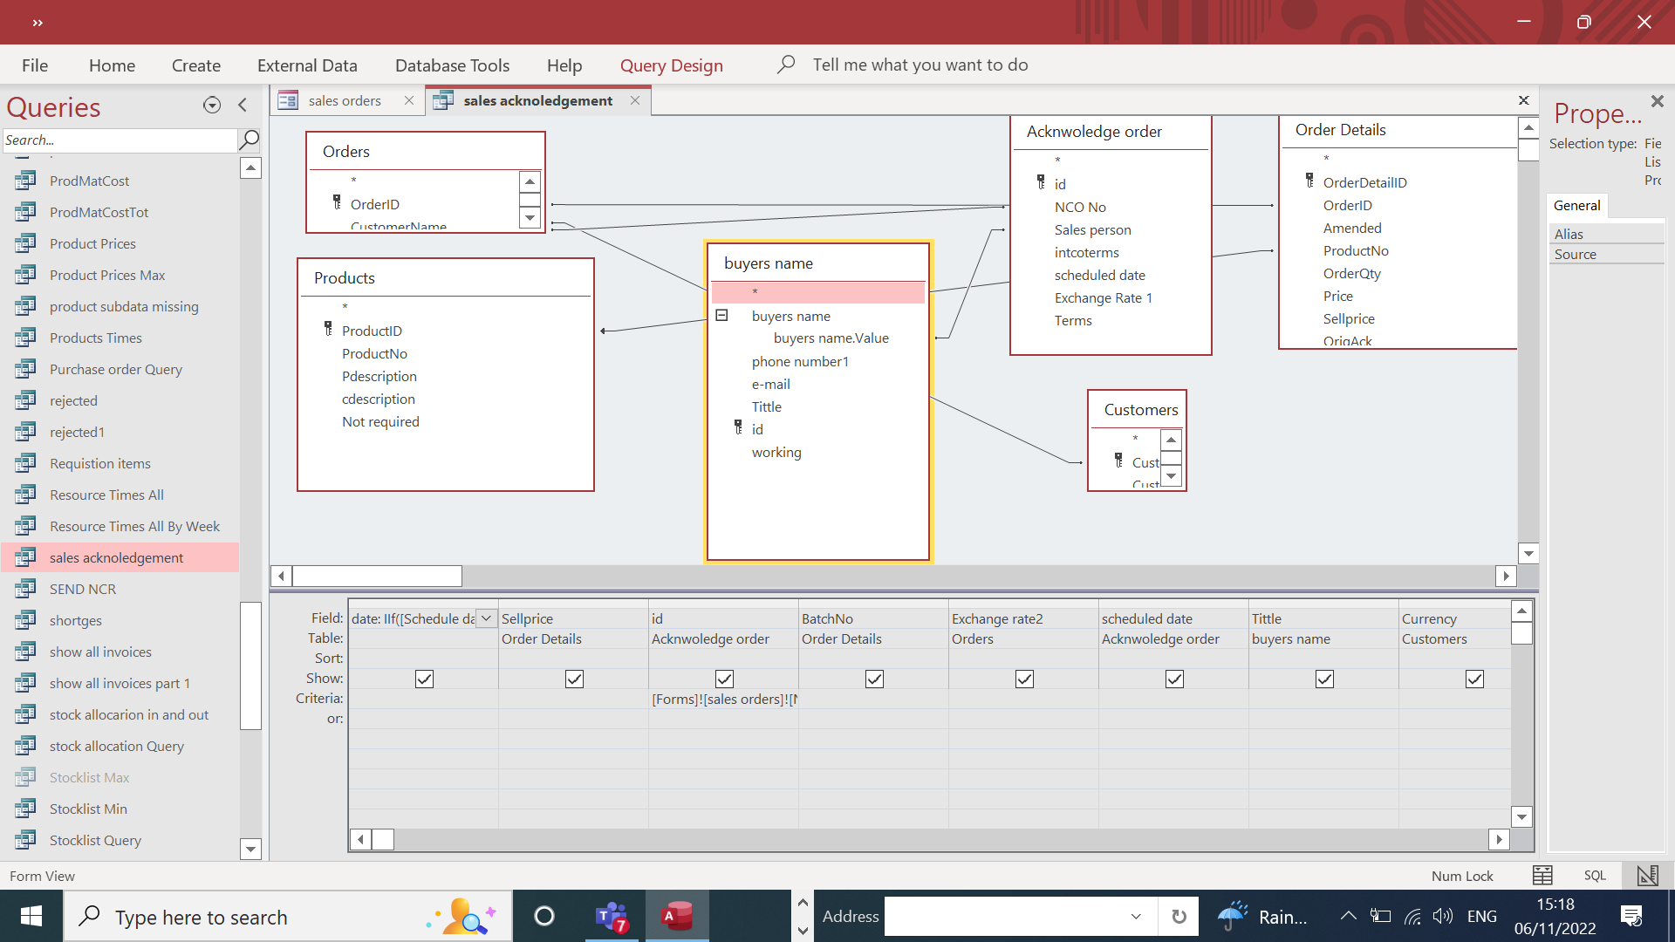
Task: Click the Tell me search magnifier icon
Action: click(x=786, y=65)
